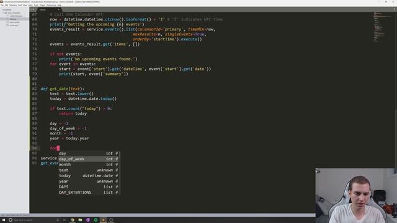Screen dimensions: 397x223
Task: Click line number 94 in the gutter
Action: [x=35, y=148]
